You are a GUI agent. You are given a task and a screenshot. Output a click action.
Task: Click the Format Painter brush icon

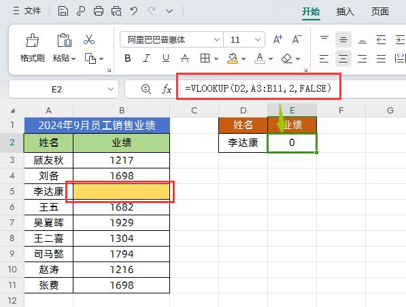(32, 40)
